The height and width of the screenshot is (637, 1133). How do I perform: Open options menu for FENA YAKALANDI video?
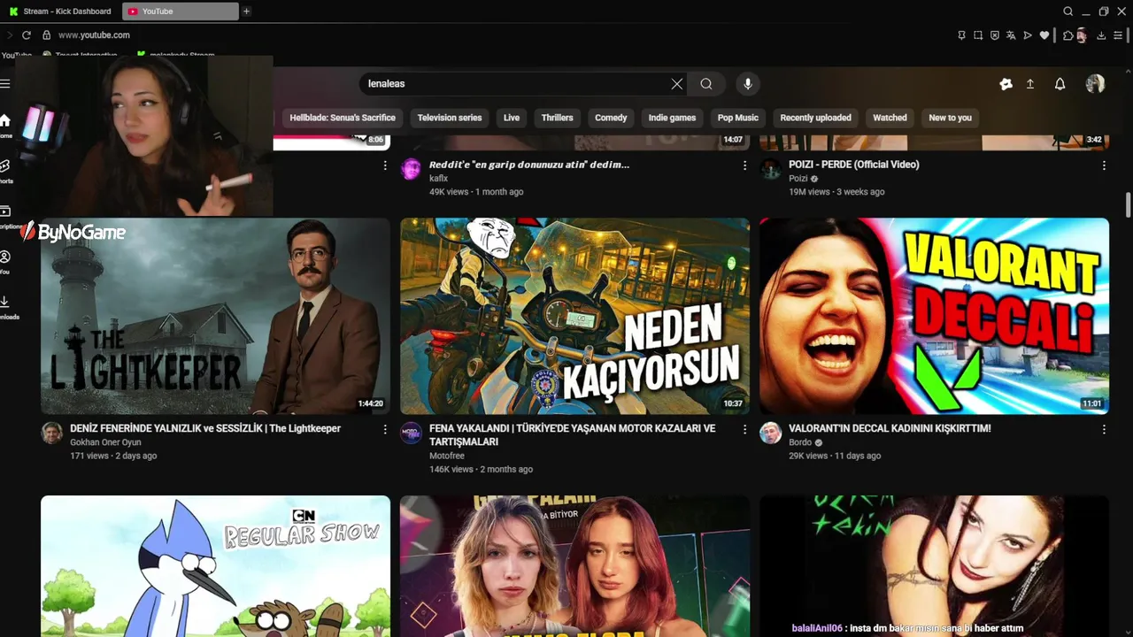[x=744, y=429]
